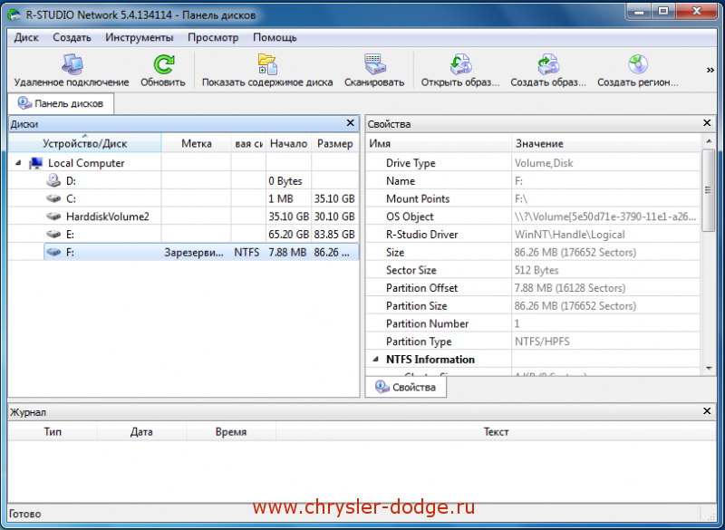Screen dimensions: 725x530
Task: Click the Drive Type property row name
Action: pos(411,163)
